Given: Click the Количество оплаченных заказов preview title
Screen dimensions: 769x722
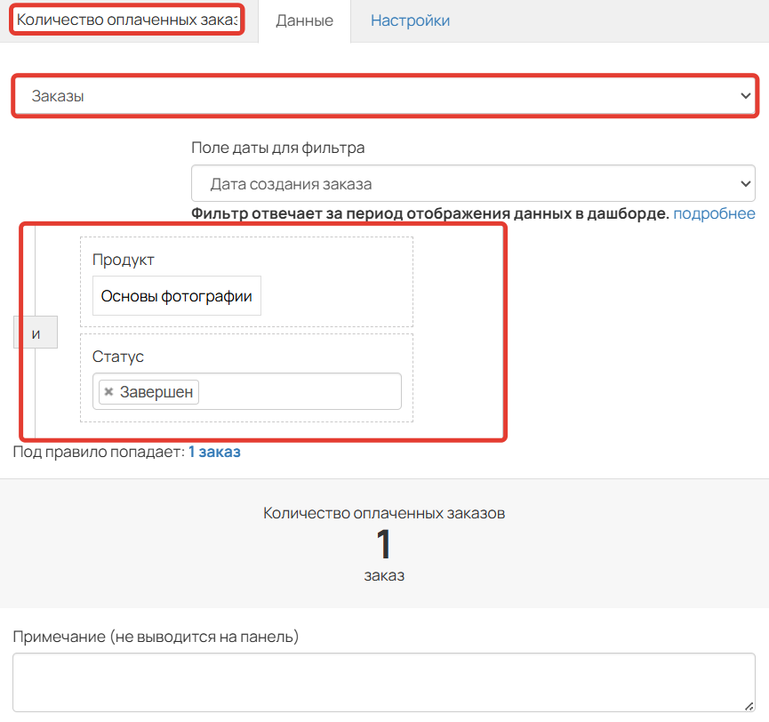Looking at the screenshot, I should [384, 513].
